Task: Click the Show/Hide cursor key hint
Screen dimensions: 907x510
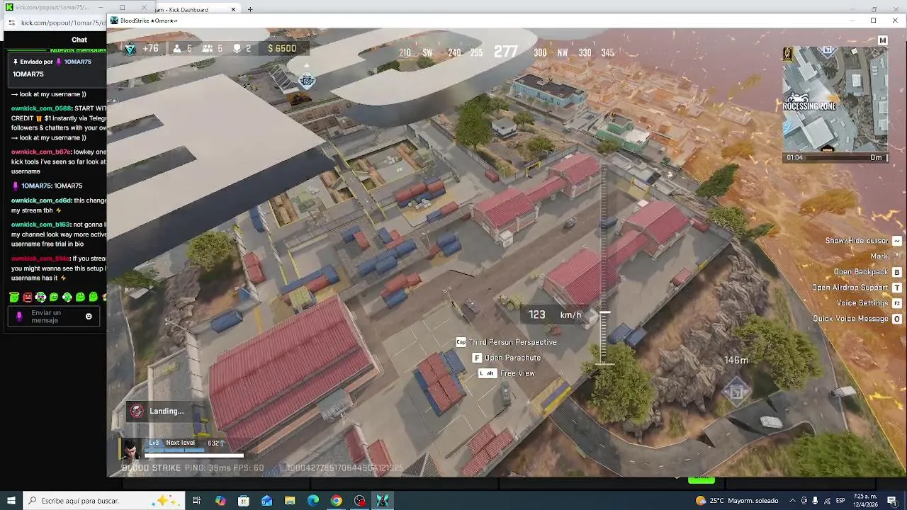Action: pos(896,241)
